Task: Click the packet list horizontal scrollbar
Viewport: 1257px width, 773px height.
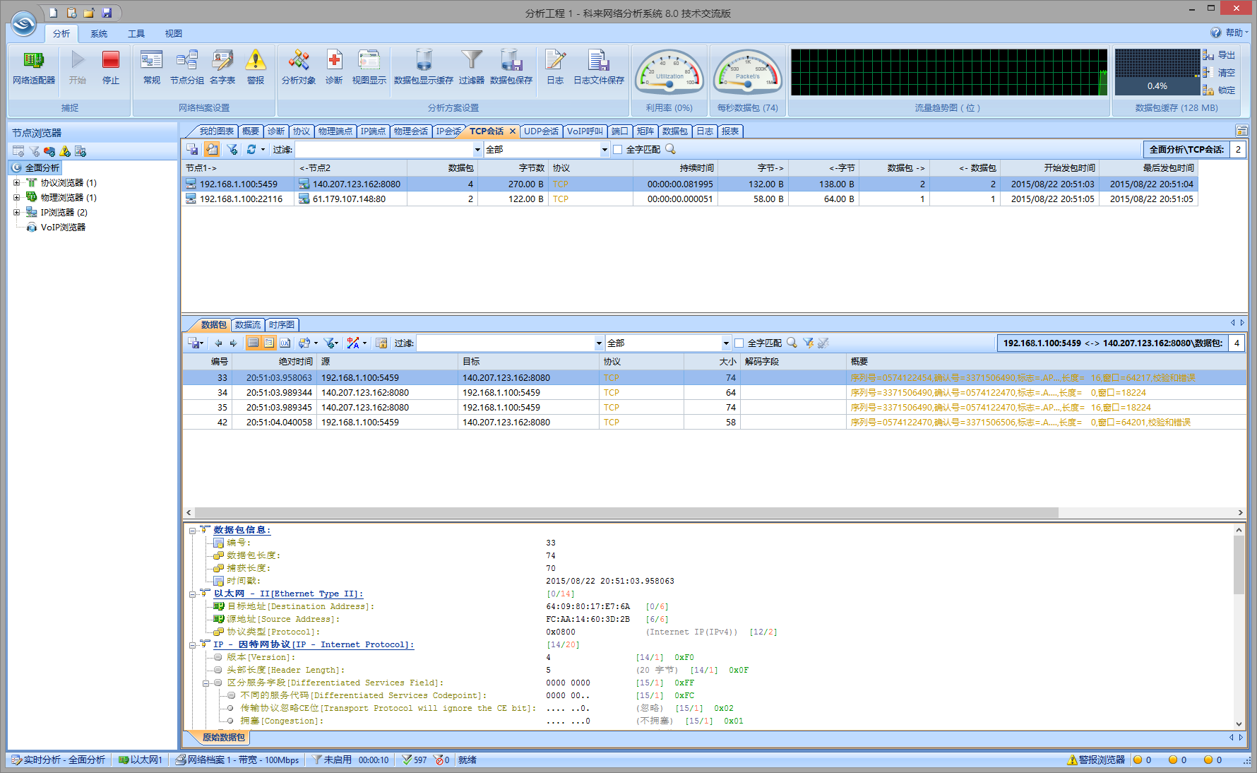Action: 626,513
